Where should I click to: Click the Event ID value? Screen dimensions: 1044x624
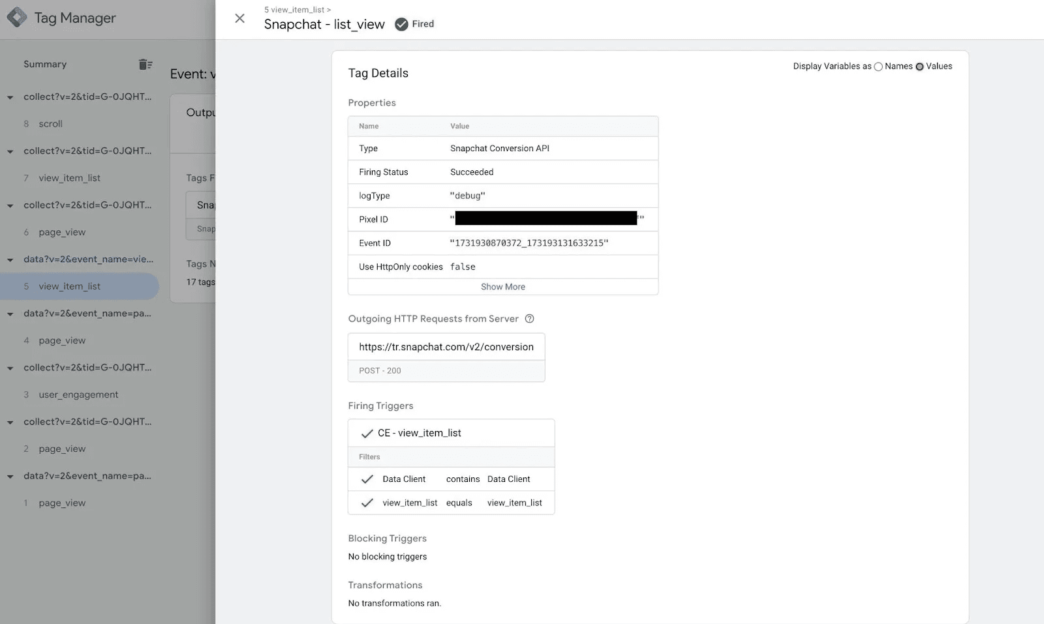tap(529, 243)
